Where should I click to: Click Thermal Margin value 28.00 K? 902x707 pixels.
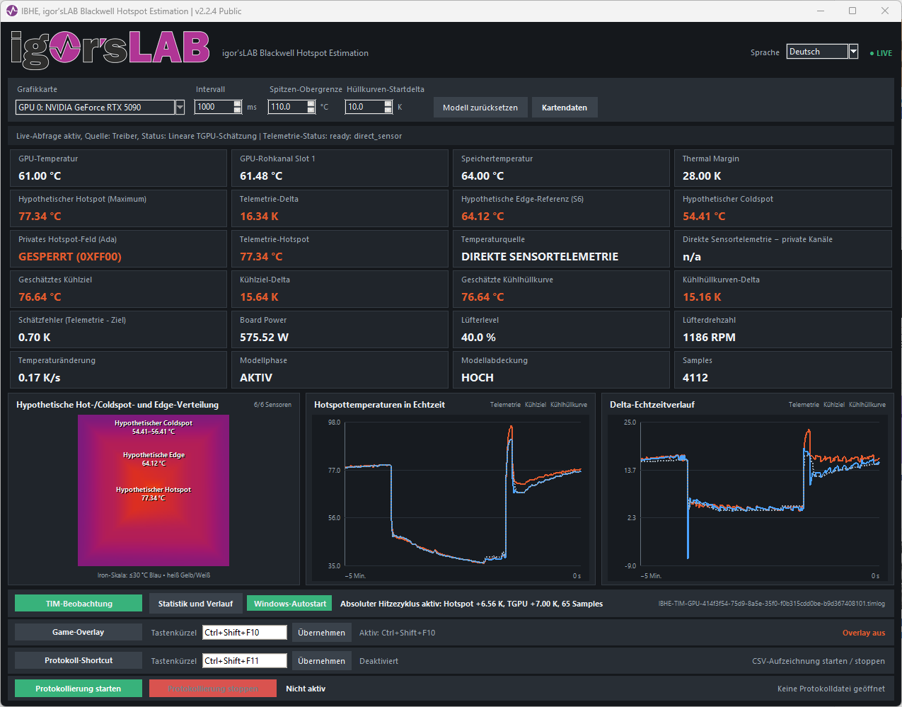click(x=702, y=176)
